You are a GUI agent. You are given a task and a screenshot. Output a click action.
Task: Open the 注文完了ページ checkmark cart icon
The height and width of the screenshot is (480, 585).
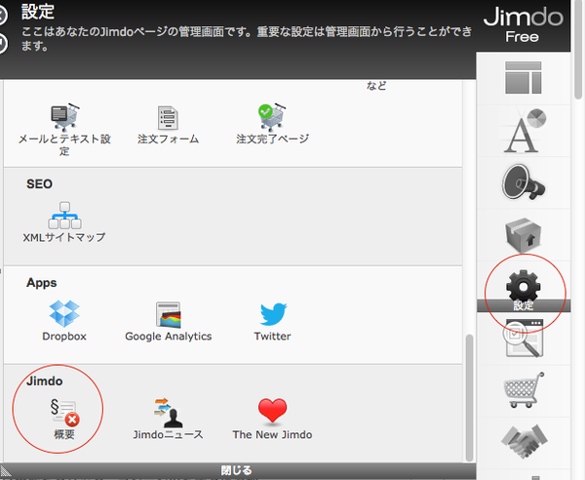272,117
